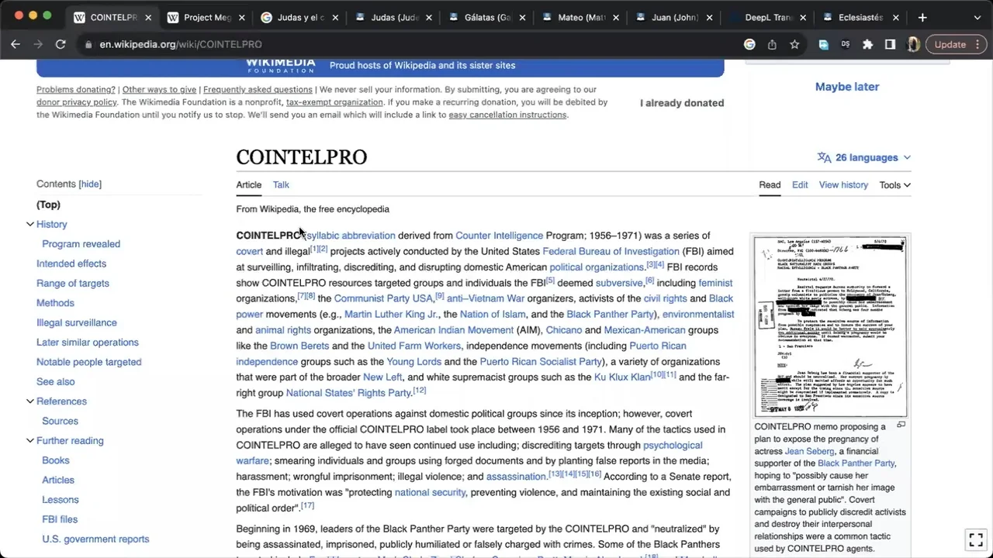
Task: Open the 26 languages dropdown
Action: [864, 157]
